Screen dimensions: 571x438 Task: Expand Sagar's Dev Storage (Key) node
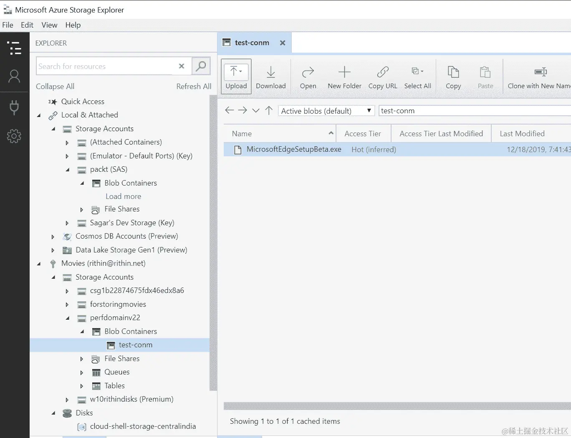tap(67, 223)
